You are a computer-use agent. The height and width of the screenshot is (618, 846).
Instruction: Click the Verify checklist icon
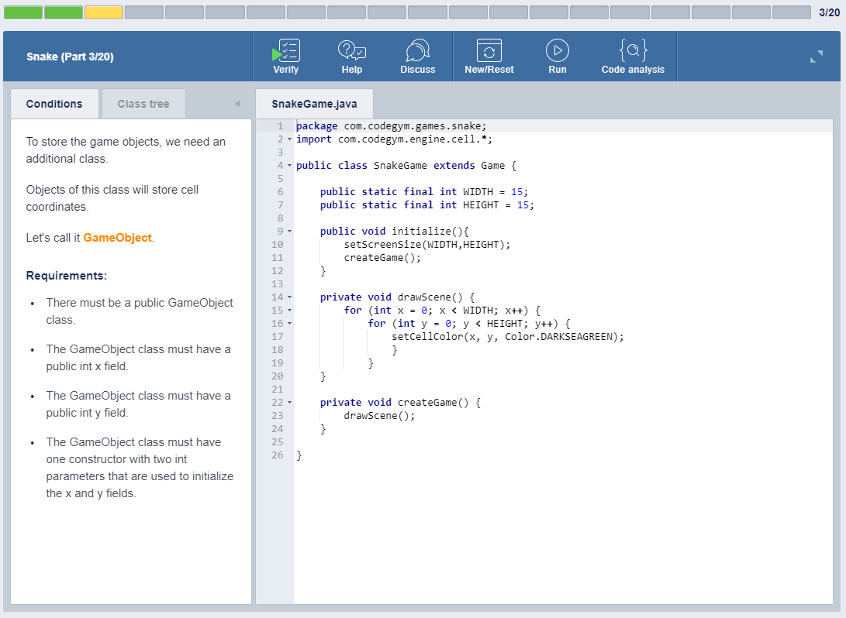coord(286,50)
